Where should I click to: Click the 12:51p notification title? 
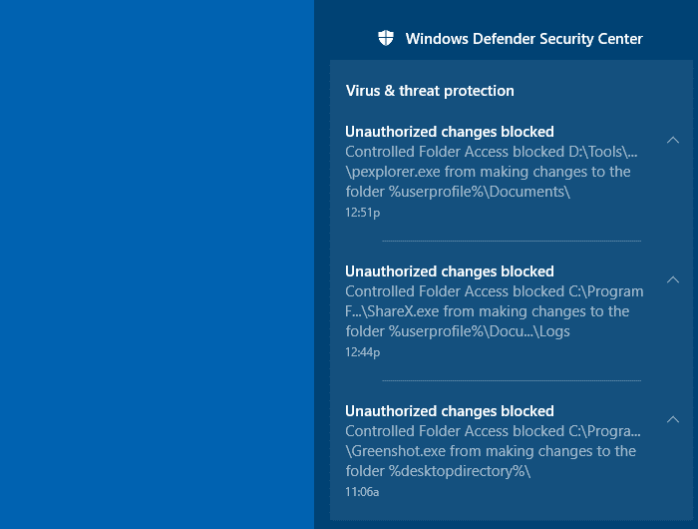click(450, 132)
